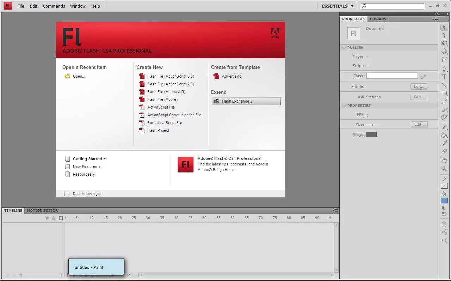
Task: Open the MOTION EDITOR tab
Action: 42,210
